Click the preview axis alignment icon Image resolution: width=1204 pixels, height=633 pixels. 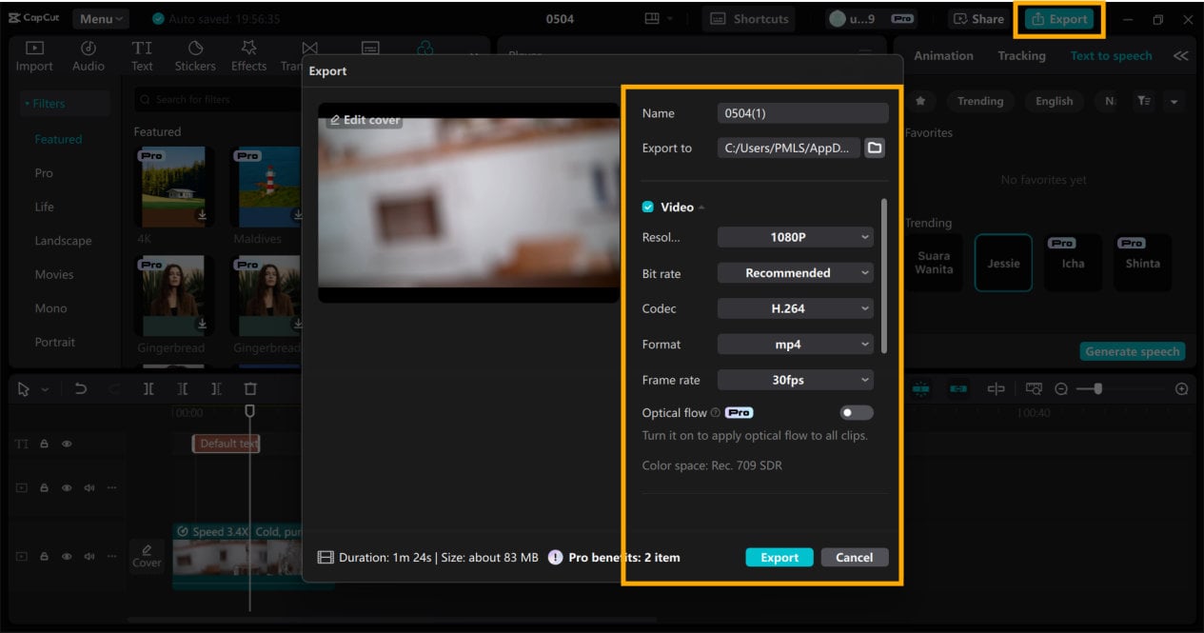coord(997,388)
